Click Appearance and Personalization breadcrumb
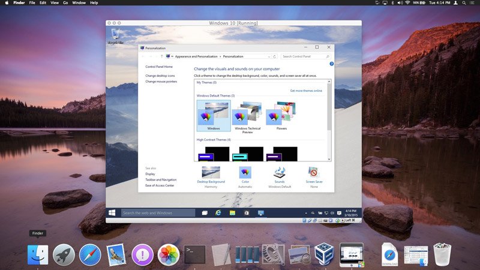This screenshot has height=270, width=480. point(196,56)
